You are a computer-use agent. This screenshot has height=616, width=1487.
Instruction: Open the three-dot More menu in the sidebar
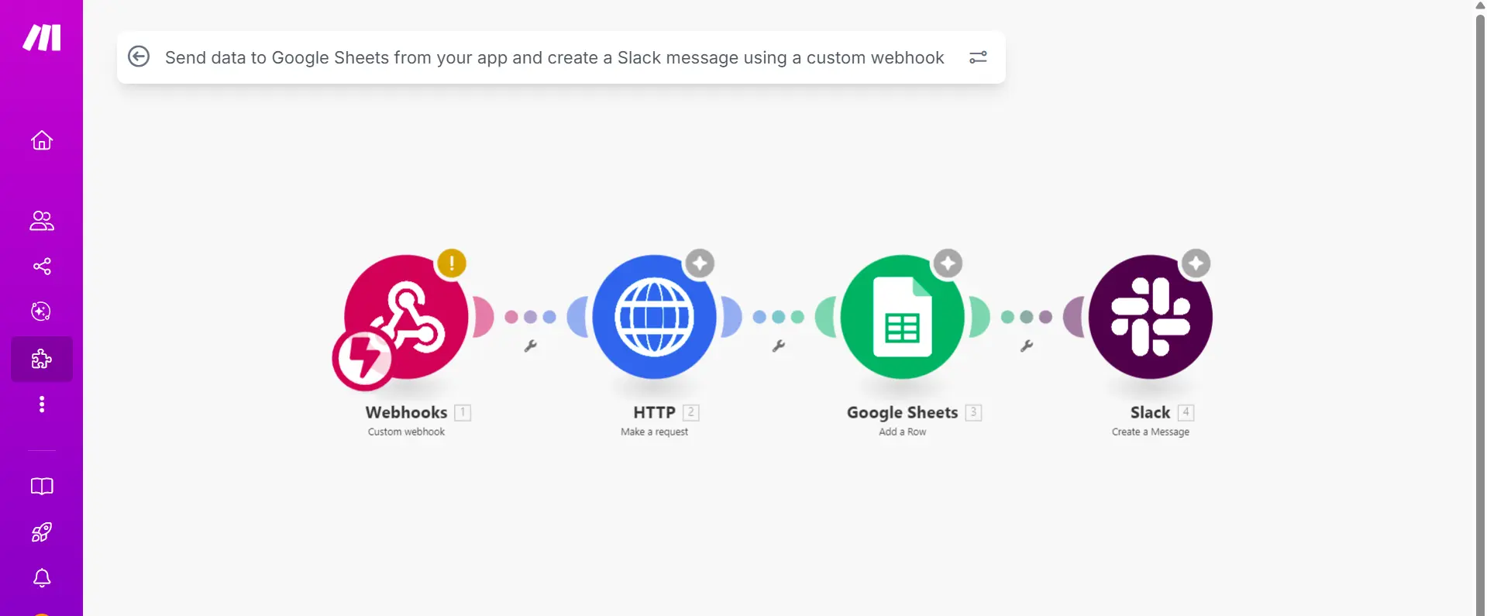coord(42,404)
